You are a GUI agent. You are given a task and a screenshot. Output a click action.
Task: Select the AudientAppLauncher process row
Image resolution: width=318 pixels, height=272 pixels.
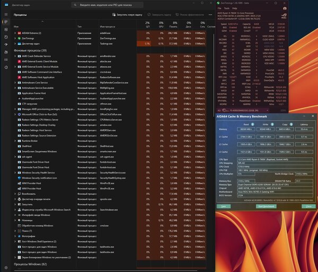point(110,98)
